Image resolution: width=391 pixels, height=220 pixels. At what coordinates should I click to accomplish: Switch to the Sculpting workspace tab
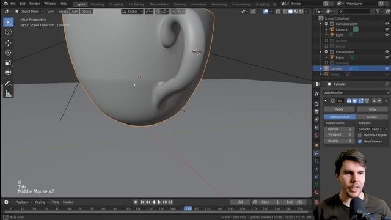coord(117,4)
